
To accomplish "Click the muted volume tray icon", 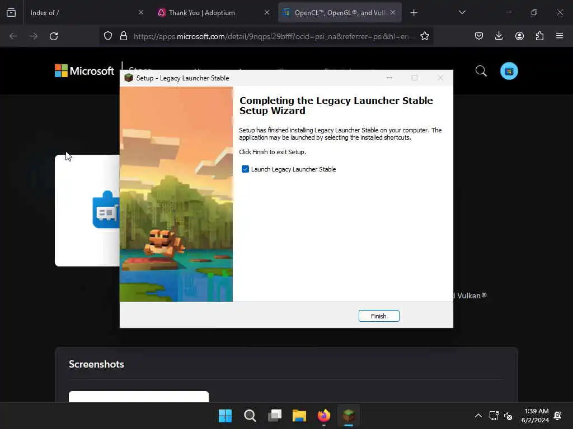I will (508, 416).
